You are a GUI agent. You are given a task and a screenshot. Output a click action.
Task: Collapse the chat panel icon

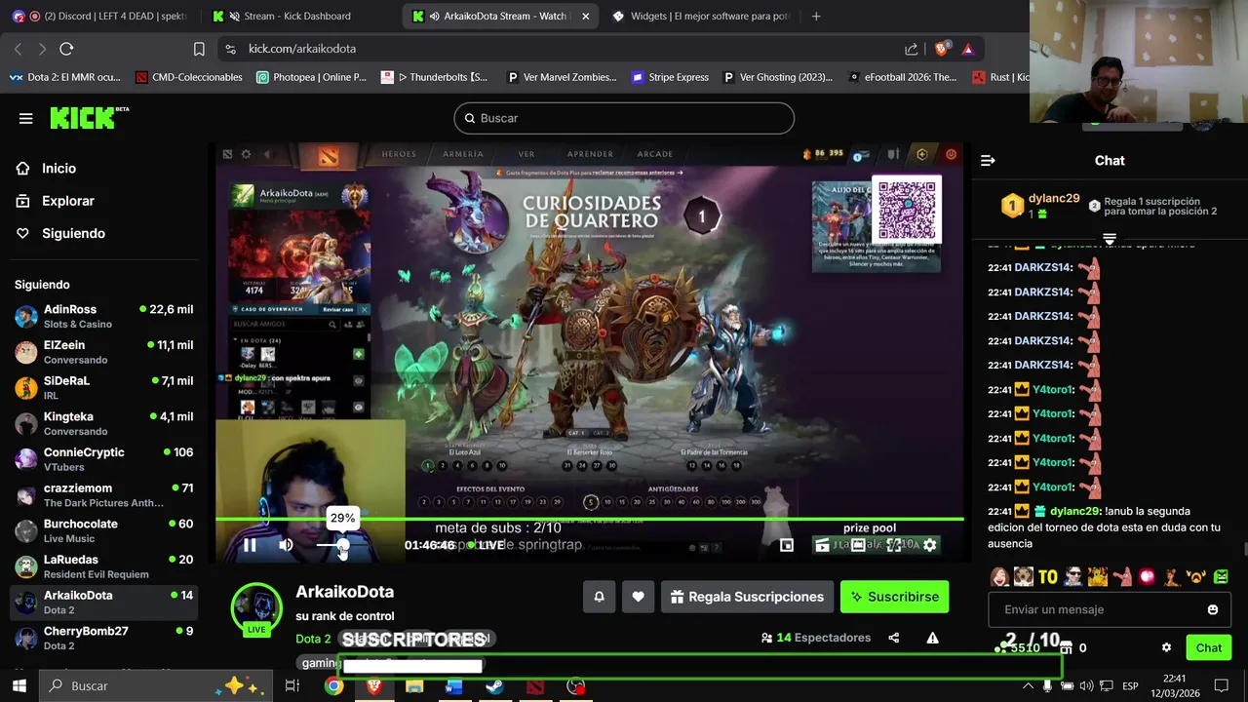pos(988,160)
